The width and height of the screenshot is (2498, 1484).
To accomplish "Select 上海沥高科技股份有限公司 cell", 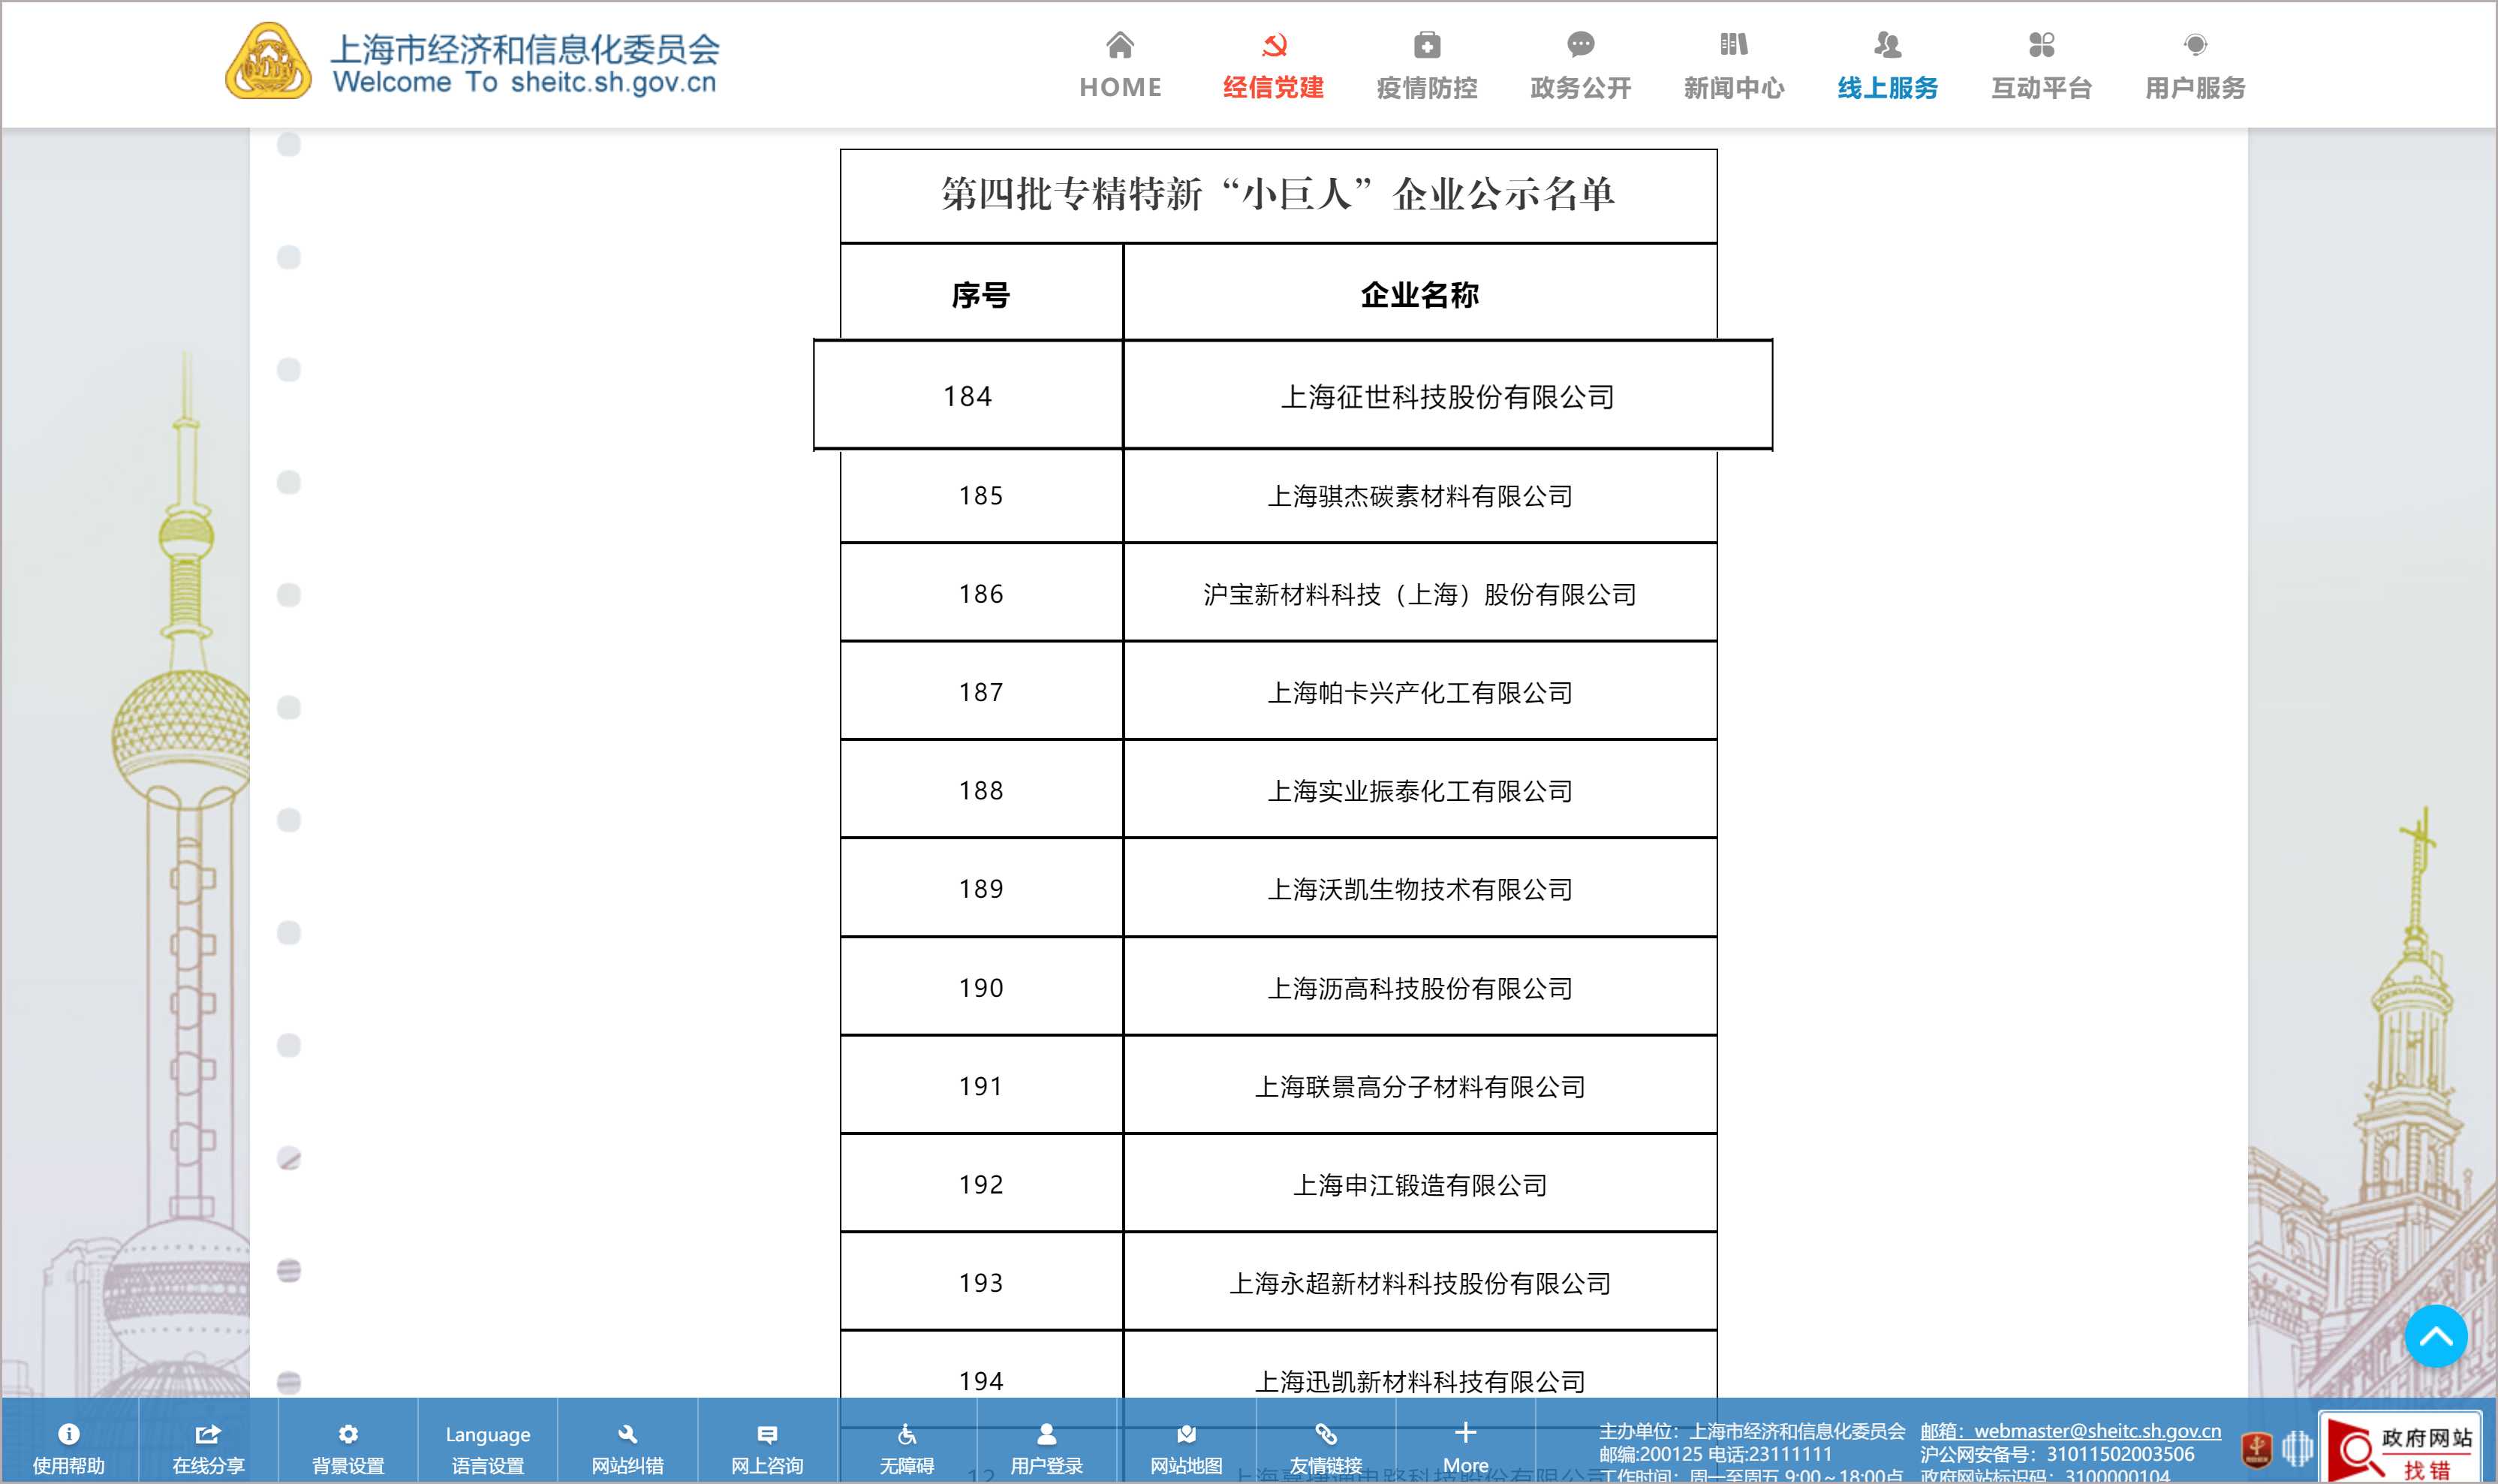I will click(1420, 988).
